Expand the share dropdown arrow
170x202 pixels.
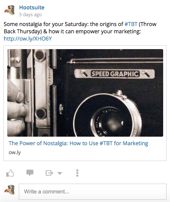click(x=60, y=173)
